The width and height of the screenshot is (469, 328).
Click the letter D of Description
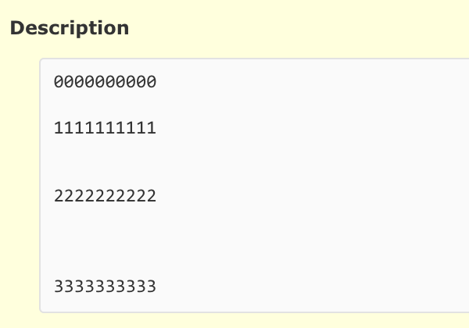[x=16, y=28]
